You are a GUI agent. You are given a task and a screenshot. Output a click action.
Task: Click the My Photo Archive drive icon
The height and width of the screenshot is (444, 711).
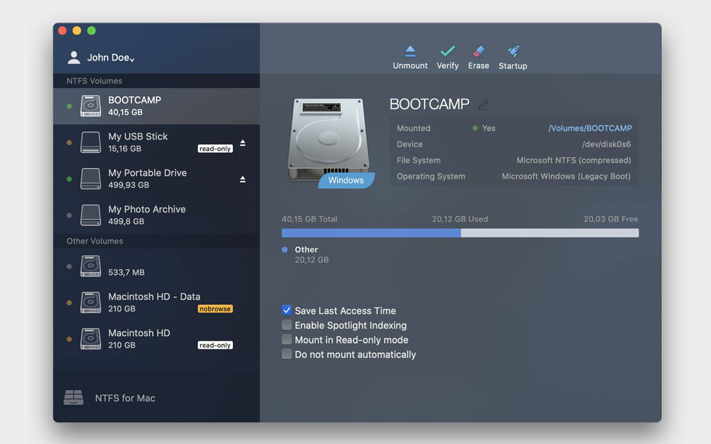click(91, 215)
